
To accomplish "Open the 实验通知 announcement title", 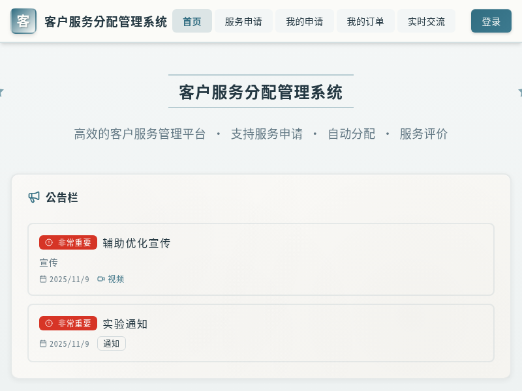I will (x=125, y=323).
